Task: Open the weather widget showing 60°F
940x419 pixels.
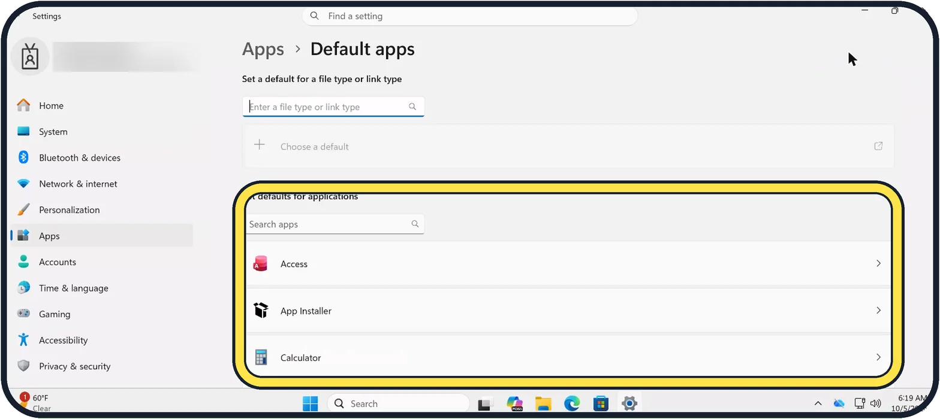Action: 35,403
